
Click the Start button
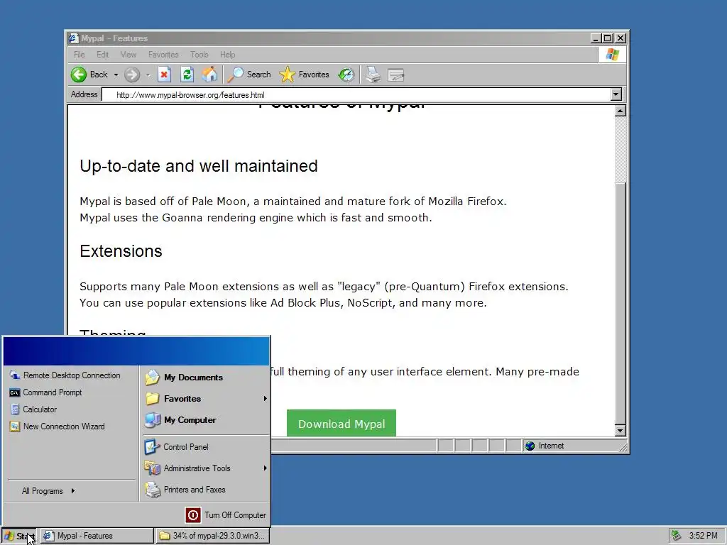point(19,536)
